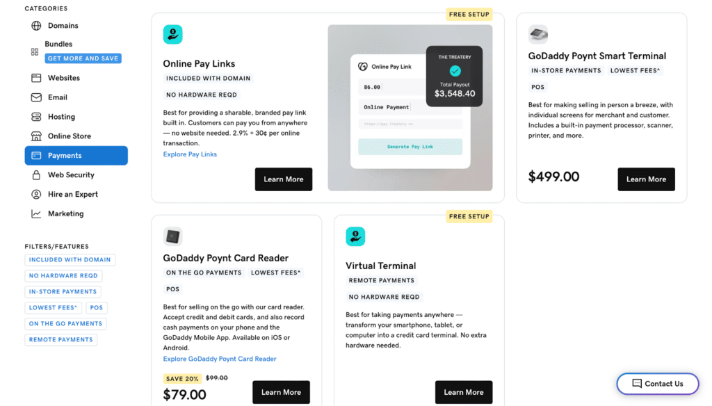Click the Hire an Expert person icon
The width and height of the screenshot is (712, 406).
[36, 195]
